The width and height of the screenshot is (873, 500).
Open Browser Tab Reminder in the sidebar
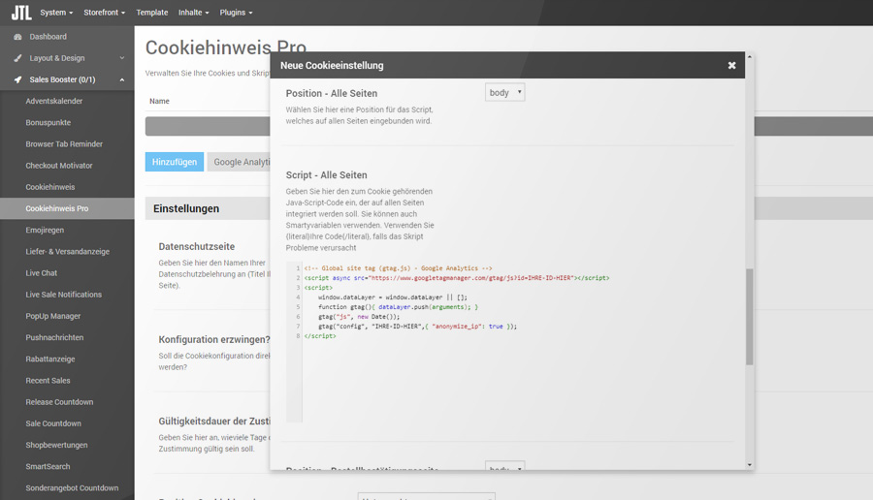pos(64,144)
